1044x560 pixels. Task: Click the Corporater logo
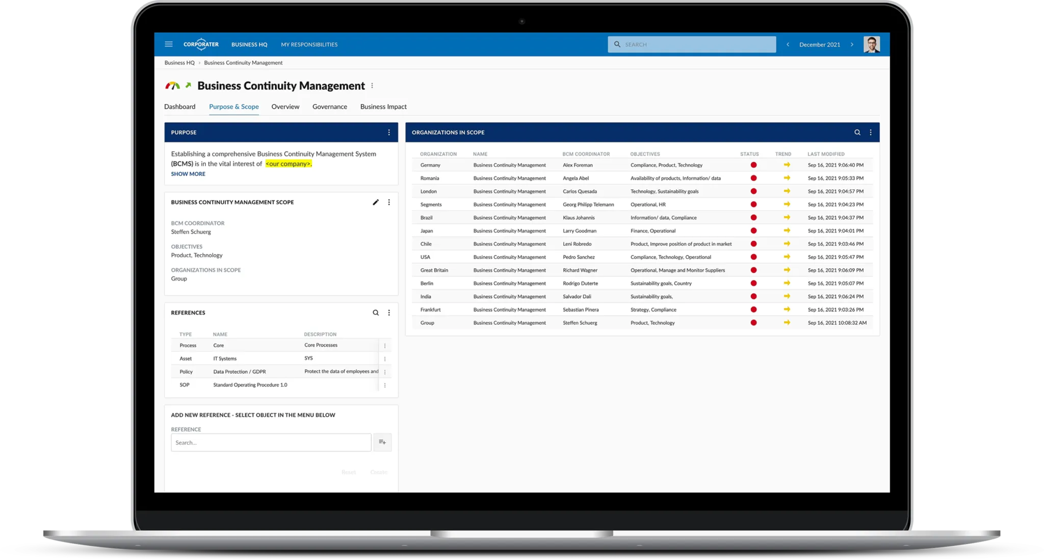point(201,44)
